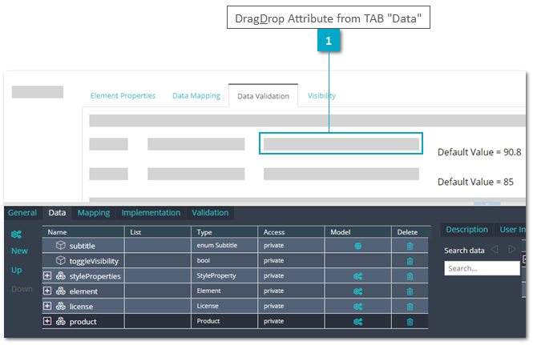
Task: Click the Type column header
Action: click(224, 232)
